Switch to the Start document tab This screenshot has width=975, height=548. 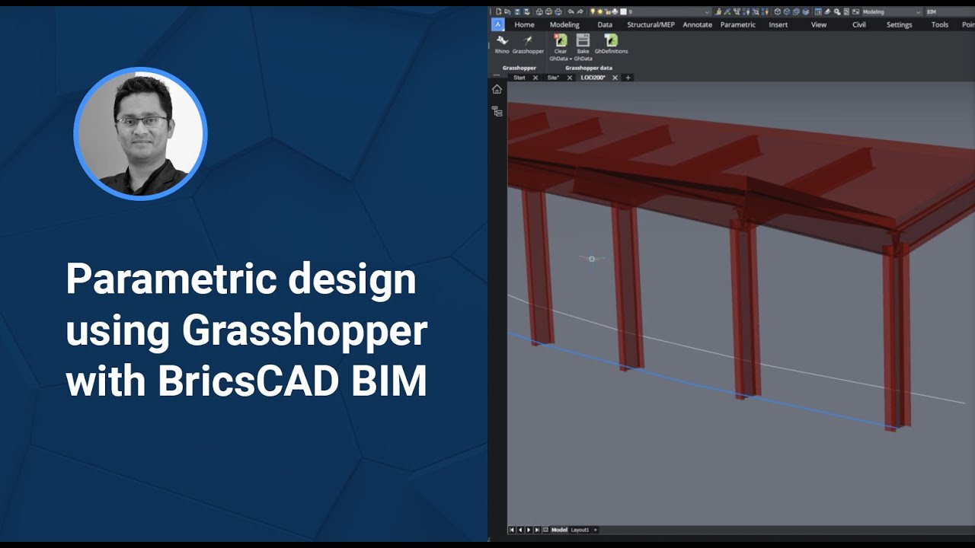pyautogui.click(x=519, y=78)
